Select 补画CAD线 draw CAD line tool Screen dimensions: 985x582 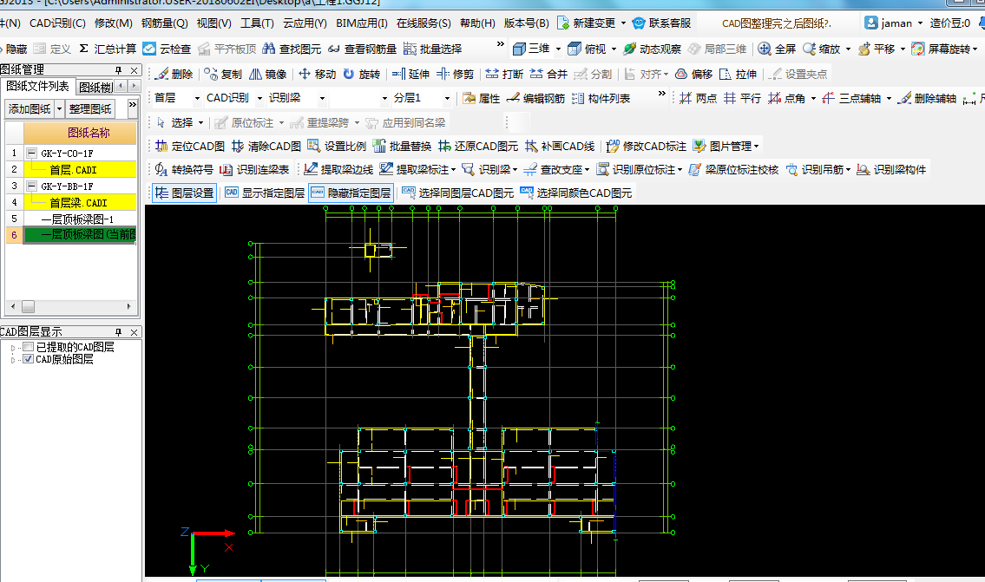[560, 147]
